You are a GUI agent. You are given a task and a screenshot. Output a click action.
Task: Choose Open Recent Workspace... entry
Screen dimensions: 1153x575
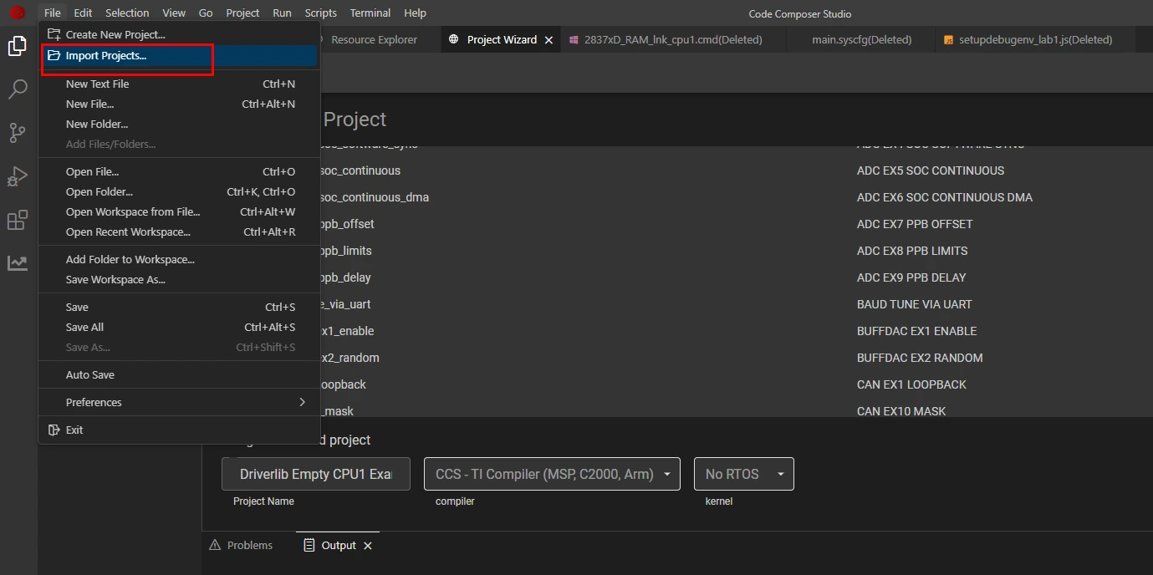click(x=179, y=232)
